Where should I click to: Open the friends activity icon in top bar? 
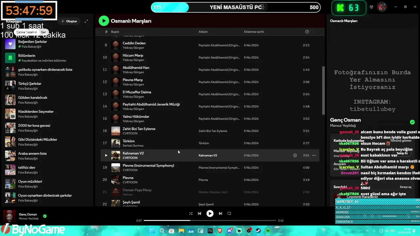coord(371,7)
